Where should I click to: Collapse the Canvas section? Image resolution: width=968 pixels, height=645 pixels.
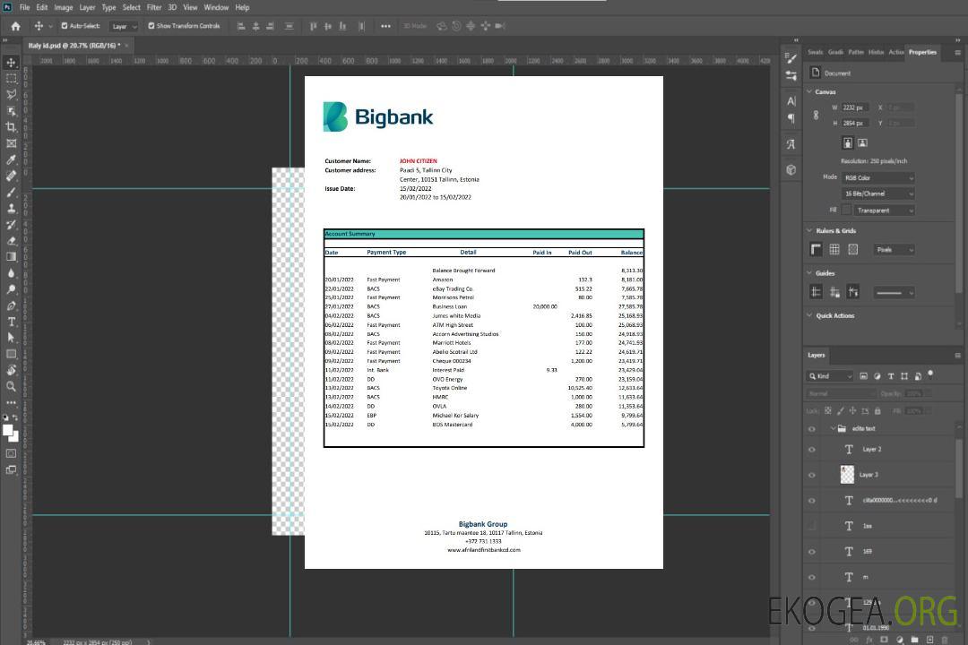pos(810,91)
